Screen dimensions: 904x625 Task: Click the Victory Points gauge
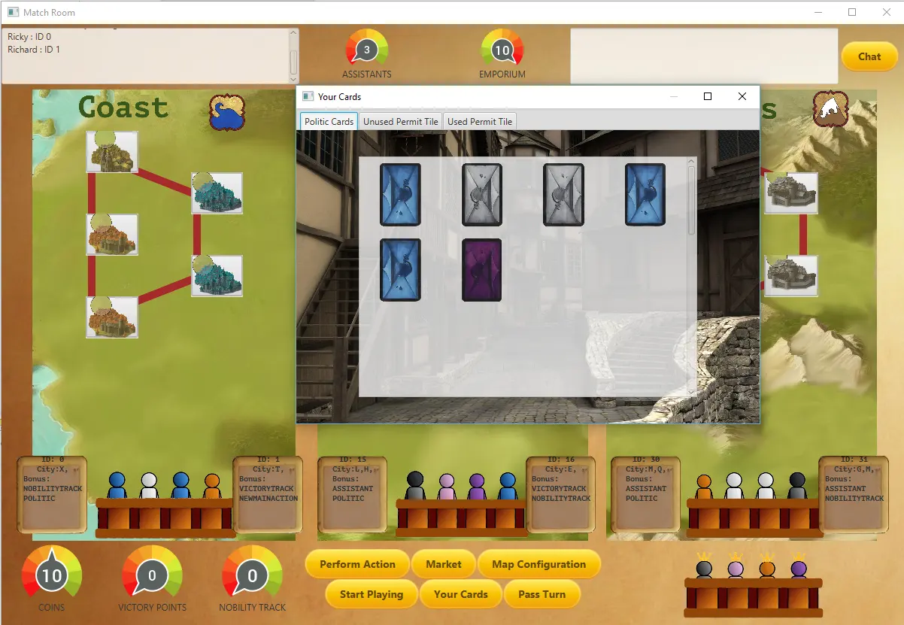(x=152, y=576)
